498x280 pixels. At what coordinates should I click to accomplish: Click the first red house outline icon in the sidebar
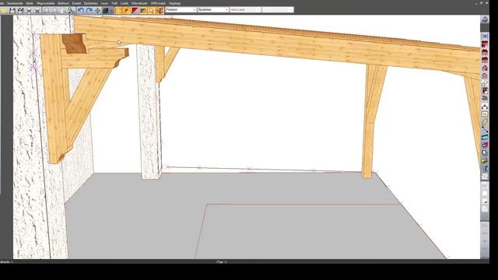pyautogui.click(x=485, y=68)
